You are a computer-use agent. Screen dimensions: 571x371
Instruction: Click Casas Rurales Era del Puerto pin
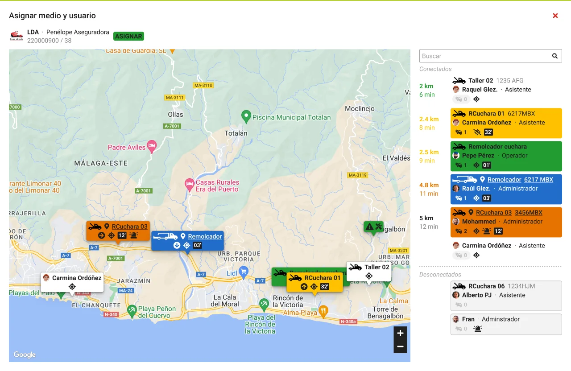click(x=189, y=184)
